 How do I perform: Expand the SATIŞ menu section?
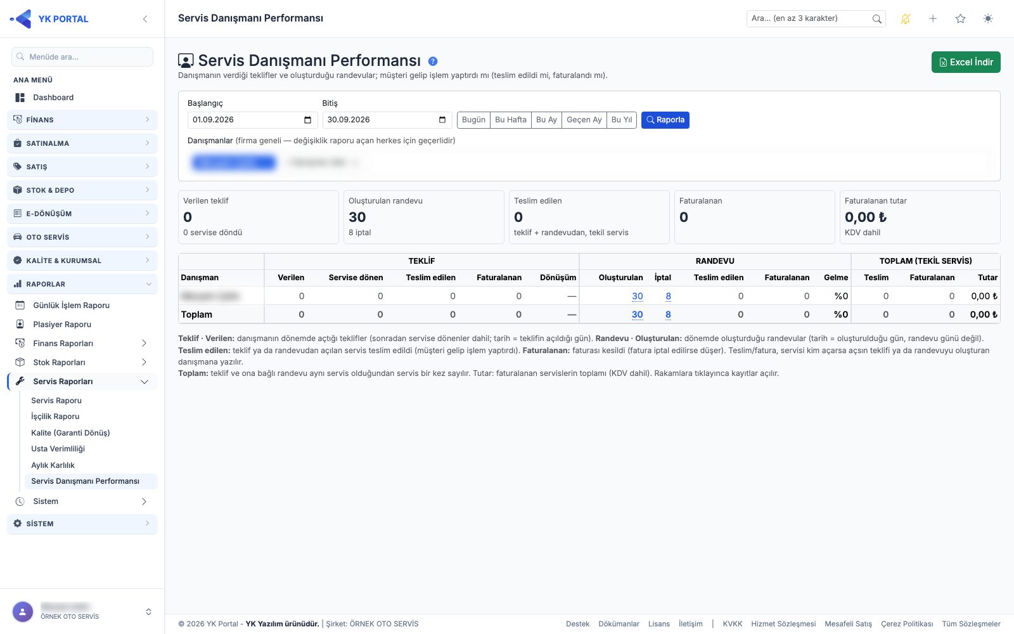pyautogui.click(x=82, y=167)
